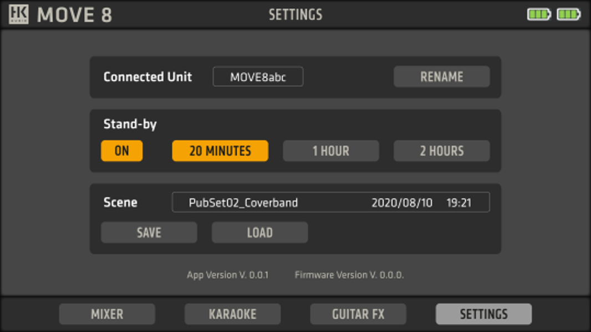Screen dimensions: 591x332
Task: Check the right battery indicator icon
Action: coord(568,14)
